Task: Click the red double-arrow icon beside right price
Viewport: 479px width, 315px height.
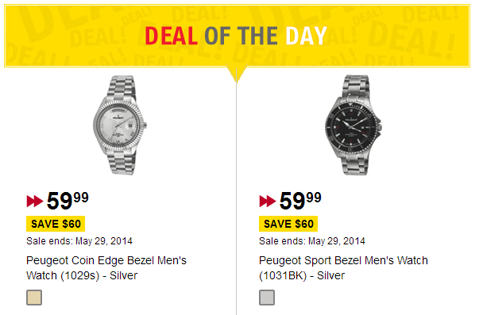Action: pos(268,202)
